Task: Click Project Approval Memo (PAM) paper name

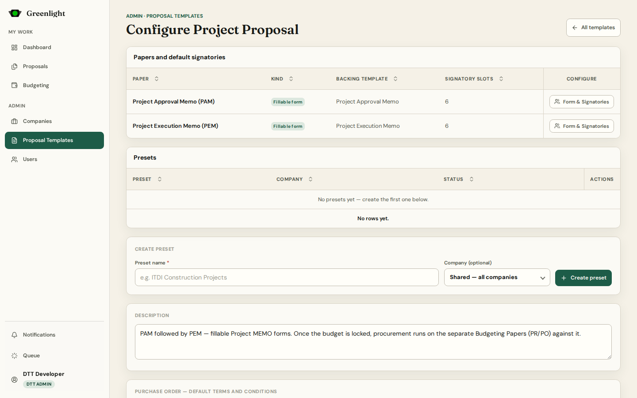Action: pos(174,102)
